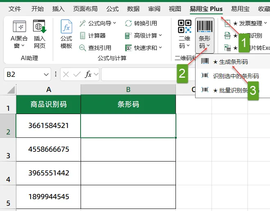Select row 1 header
270x211 pixels.
click(8, 104)
